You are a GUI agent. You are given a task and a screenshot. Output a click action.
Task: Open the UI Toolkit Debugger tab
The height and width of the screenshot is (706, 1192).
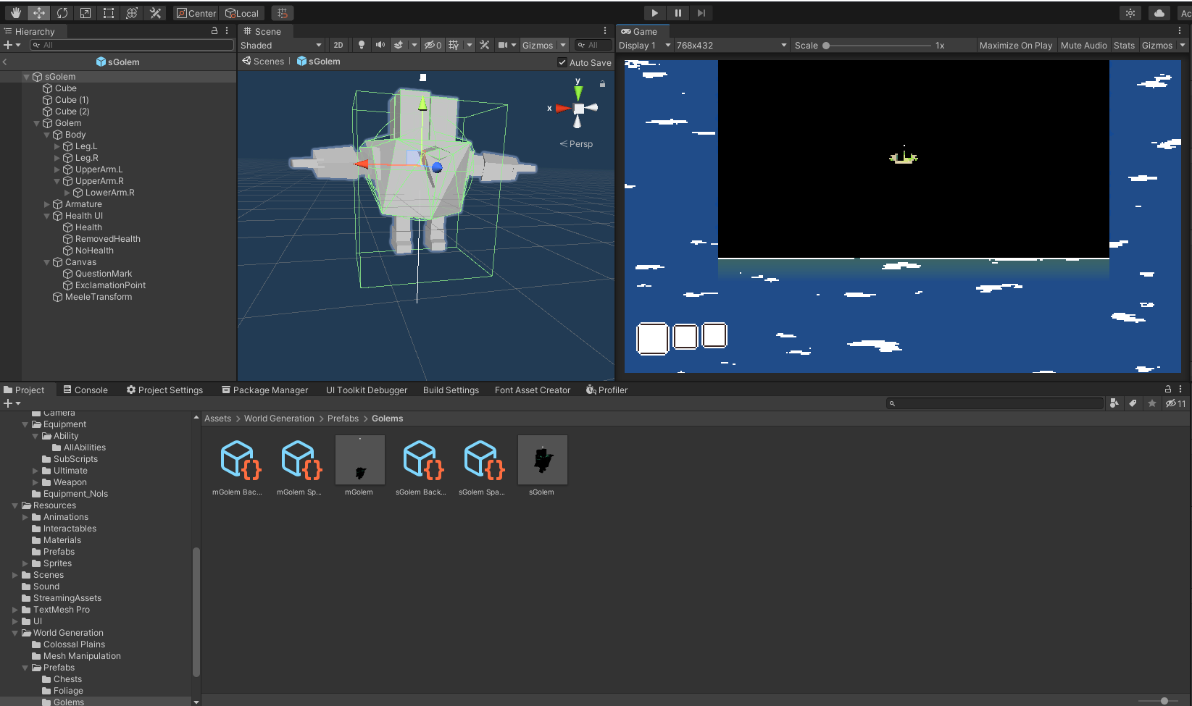367,390
